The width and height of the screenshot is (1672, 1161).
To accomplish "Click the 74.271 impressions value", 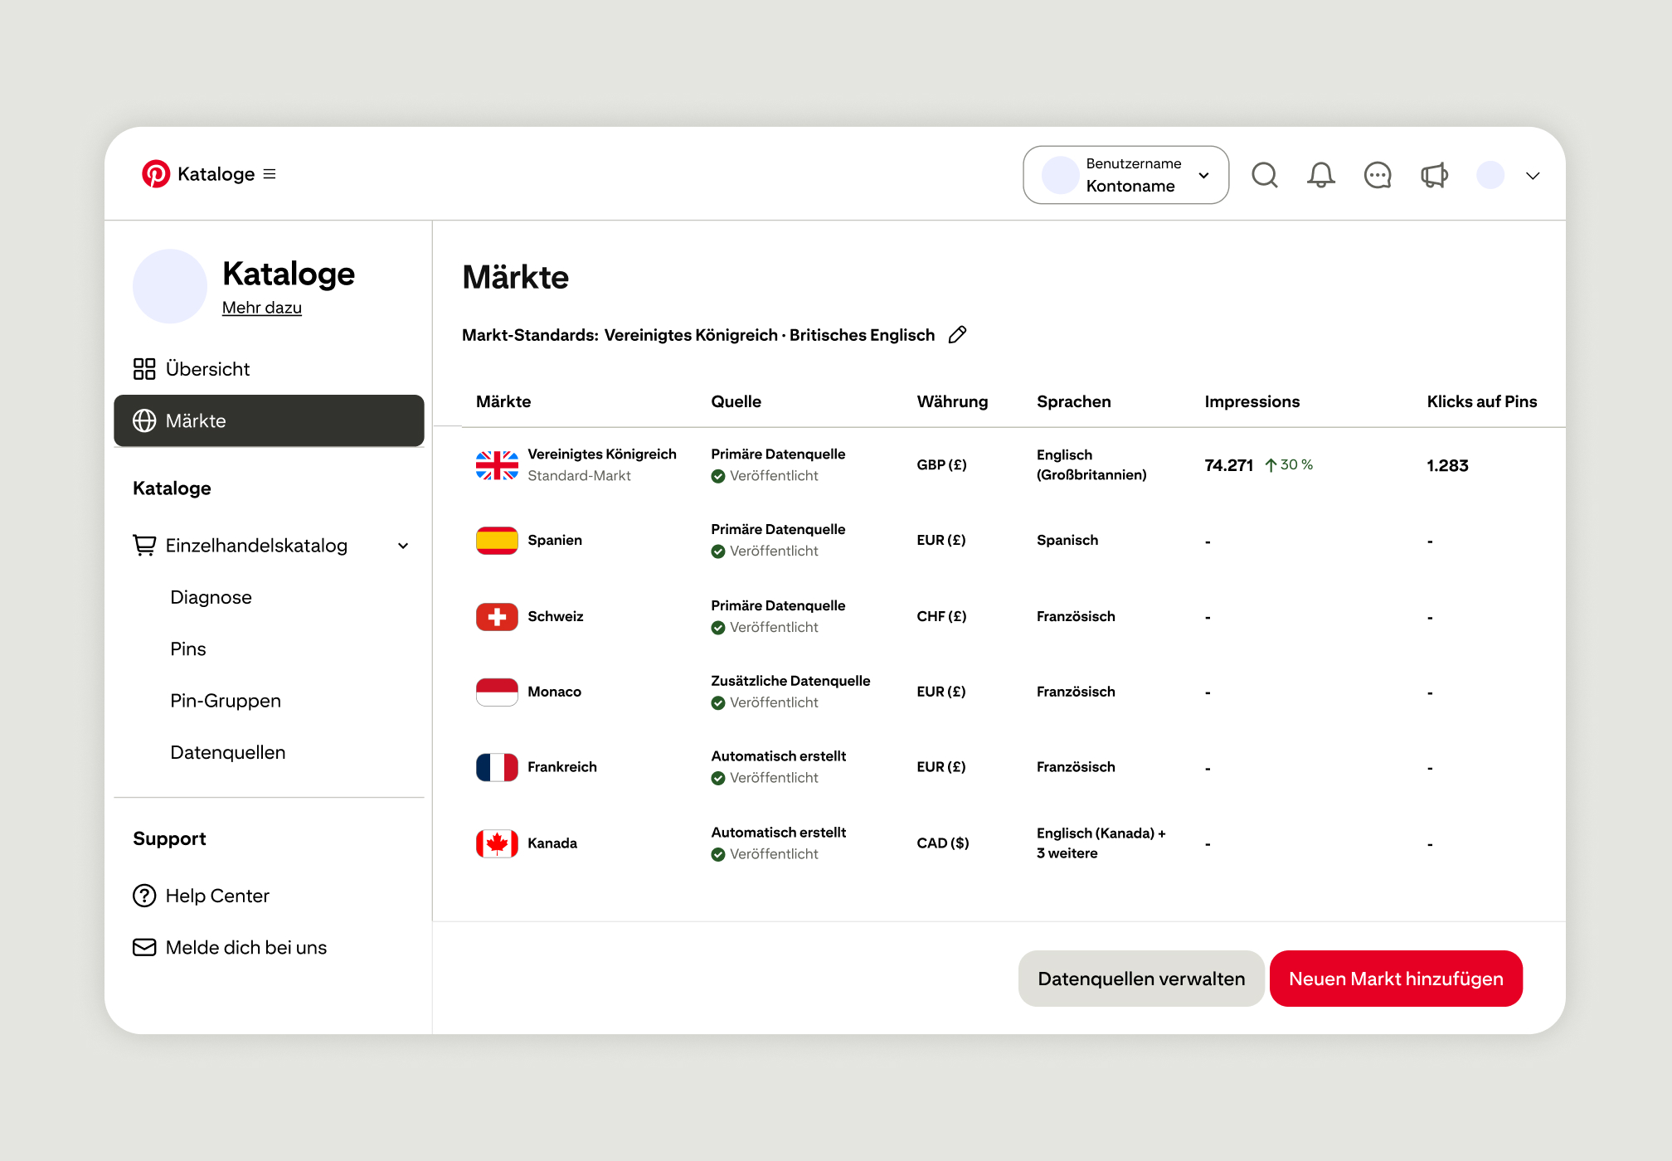I will pyautogui.click(x=1228, y=465).
